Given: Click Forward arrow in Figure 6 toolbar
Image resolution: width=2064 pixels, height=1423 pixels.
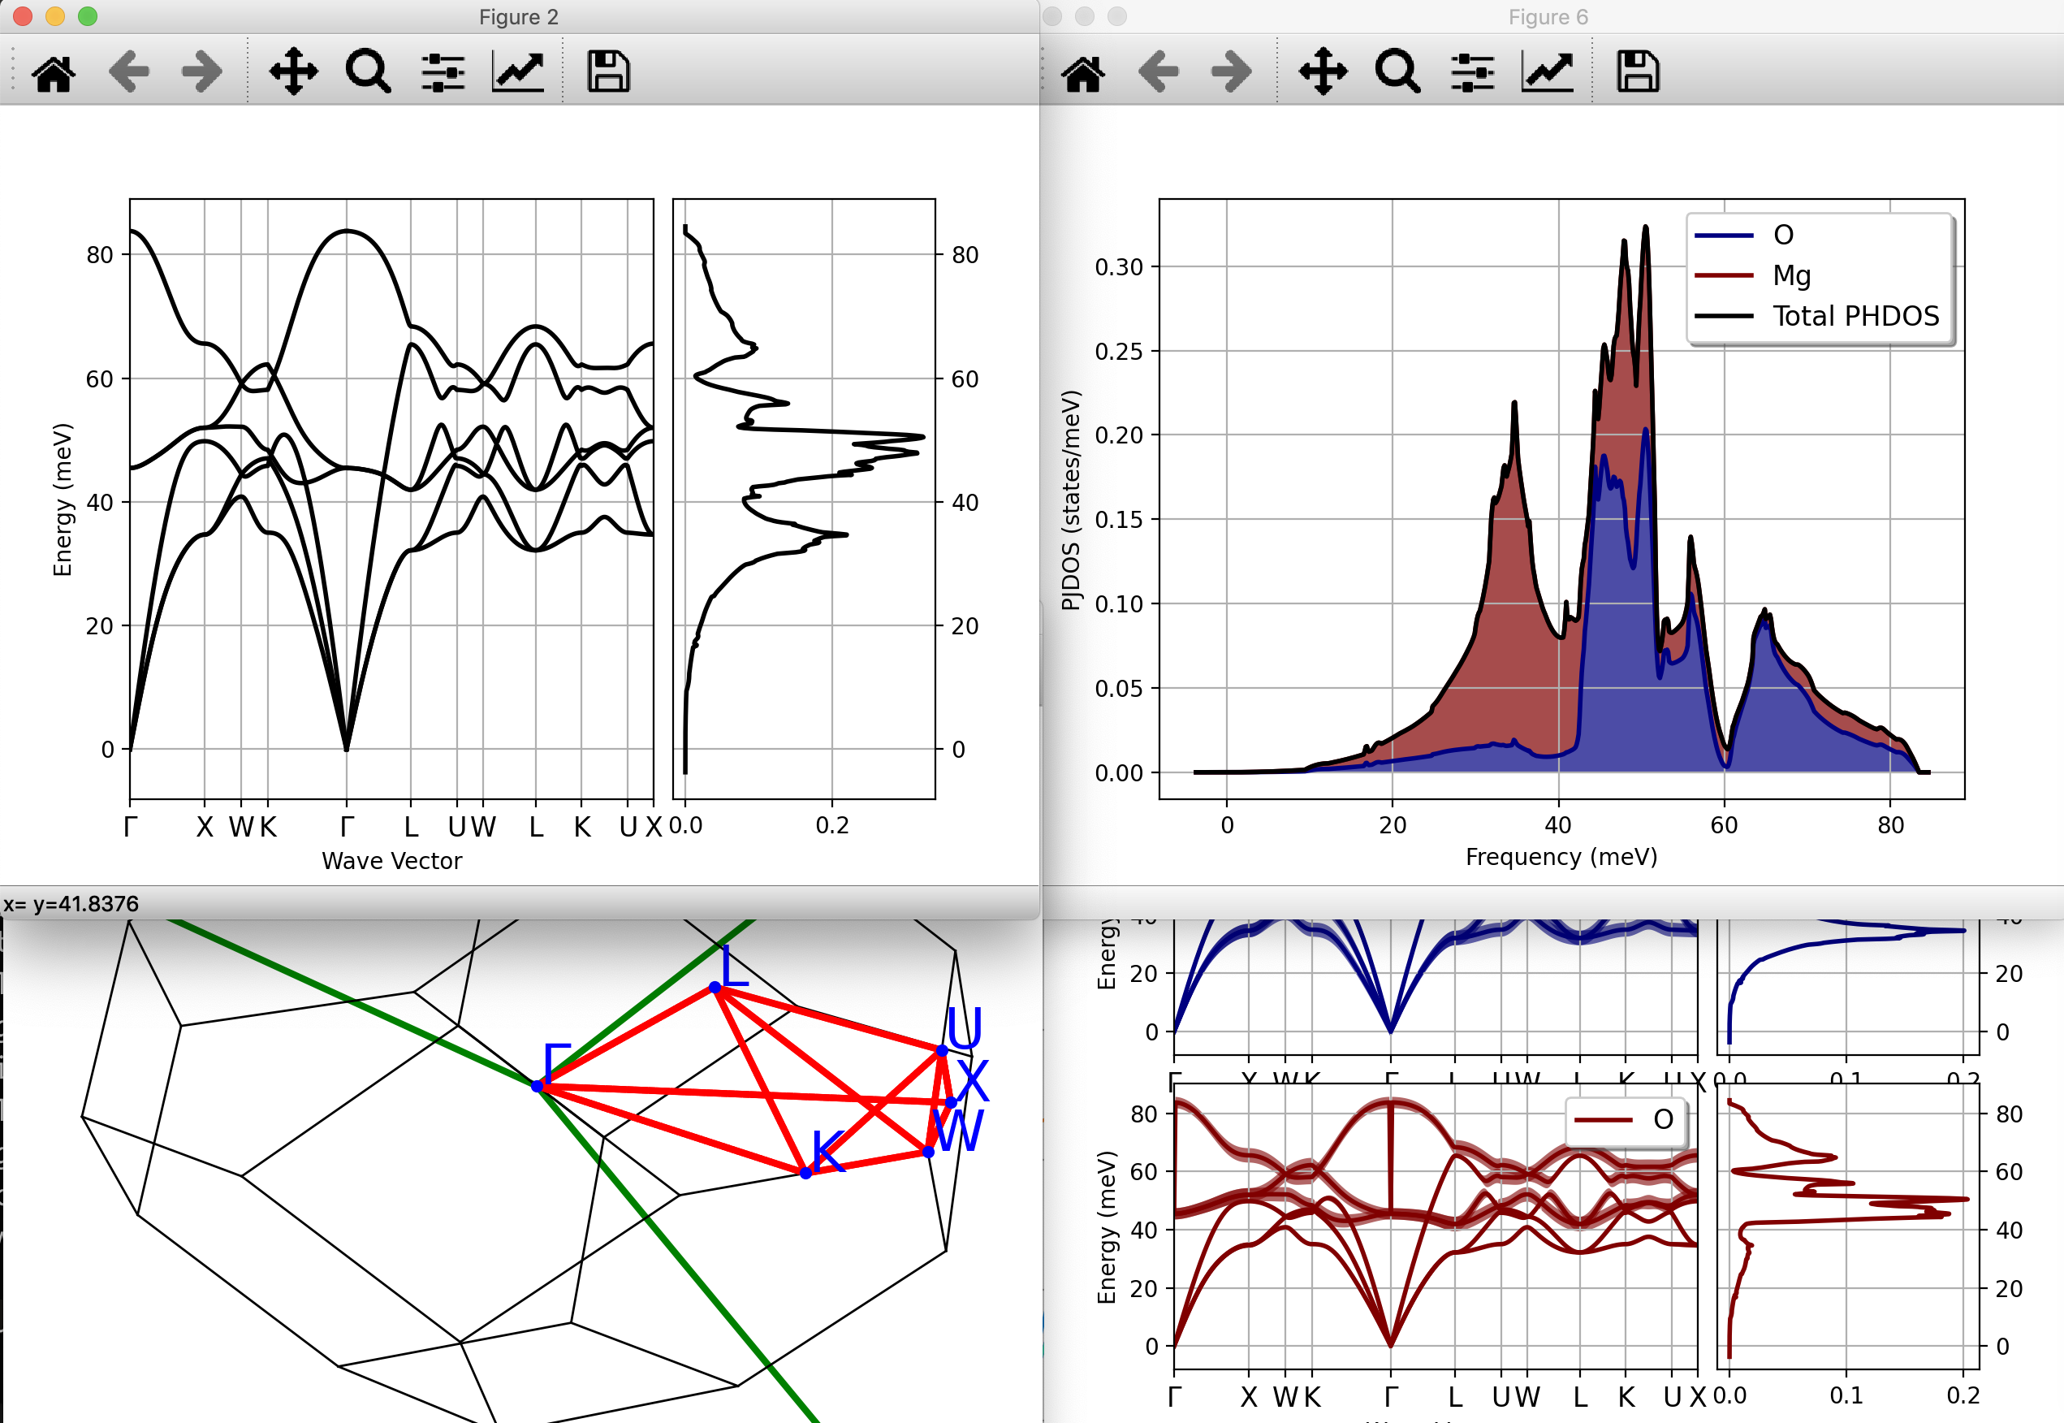Looking at the screenshot, I should click(1232, 72).
